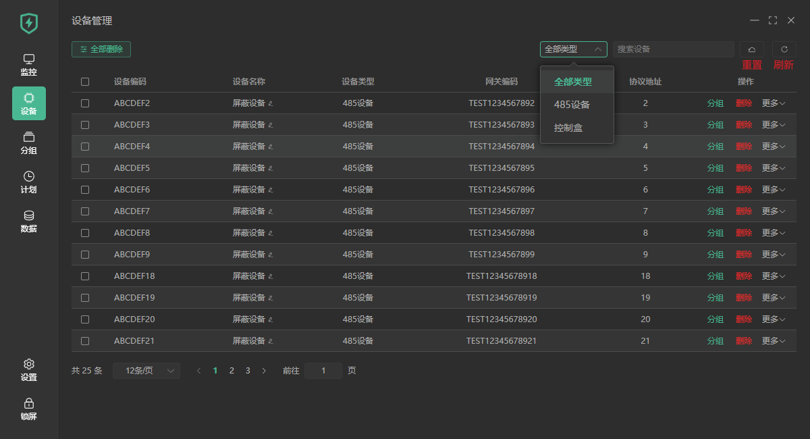This screenshot has width=810, height=439.
Task: Click the 全部删除 delete all button
Action: [101, 49]
